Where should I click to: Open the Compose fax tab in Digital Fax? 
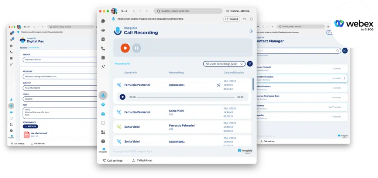[34, 48]
